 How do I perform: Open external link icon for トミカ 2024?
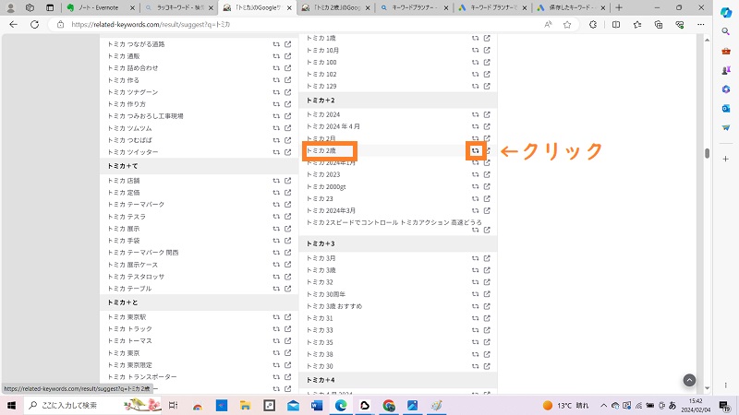(x=487, y=114)
